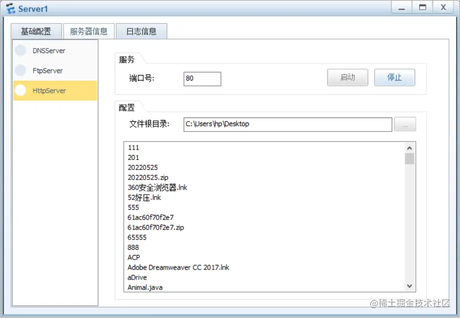
Task: Click the file list scrollbar thumb
Action: coord(409,158)
